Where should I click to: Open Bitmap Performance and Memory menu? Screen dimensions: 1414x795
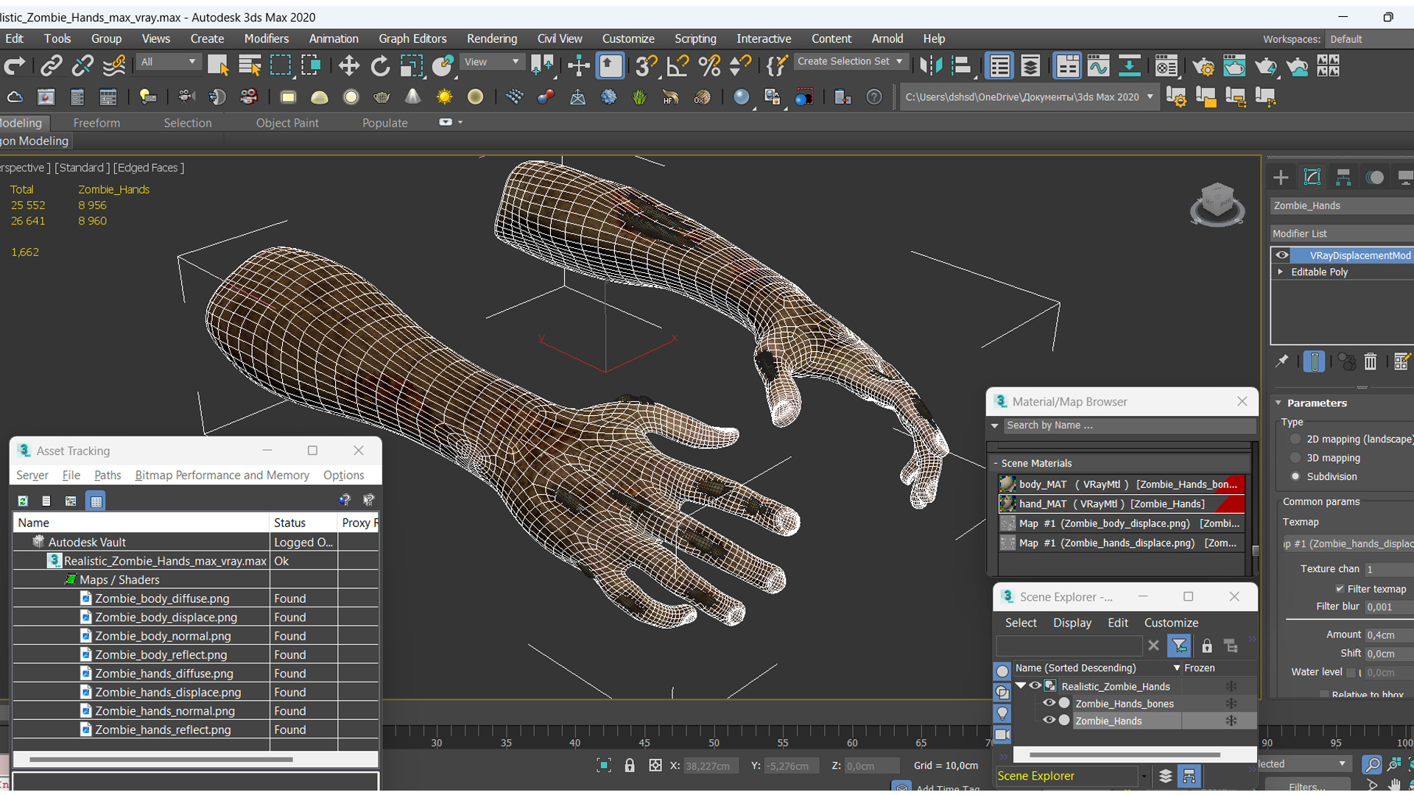(x=222, y=476)
